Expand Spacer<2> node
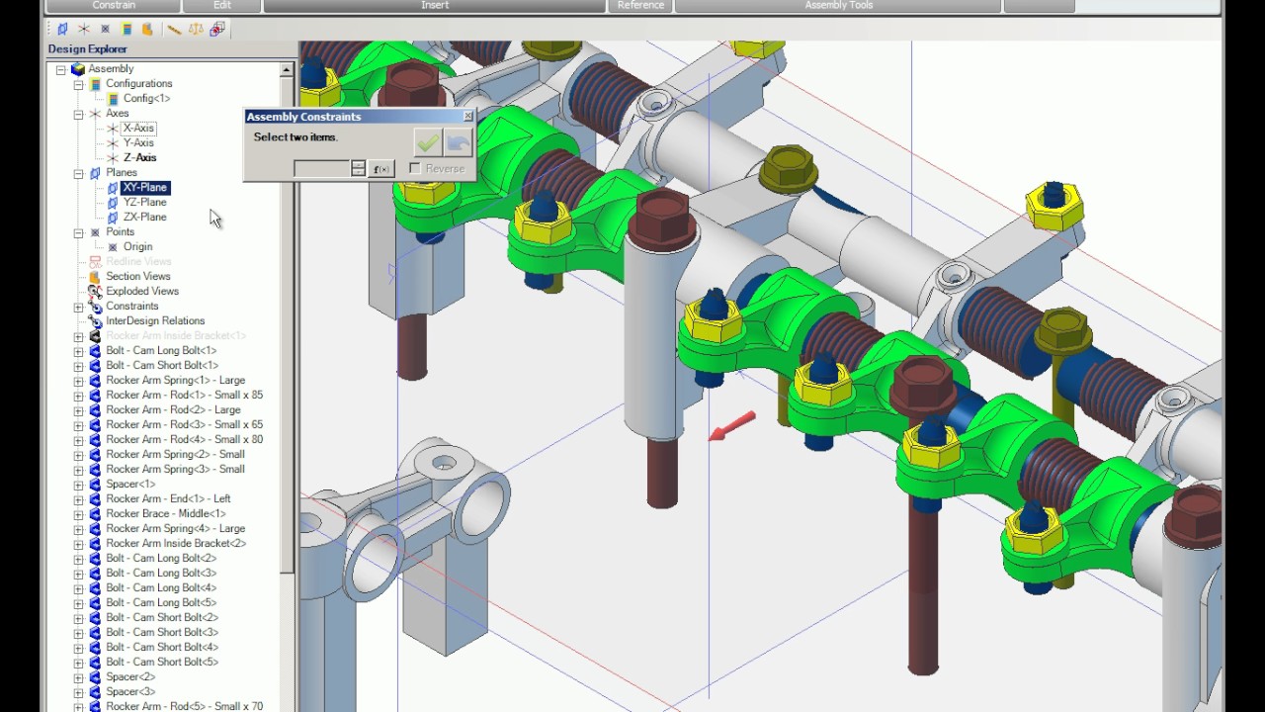This screenshot has height=712, width=1265. point(79,677)
